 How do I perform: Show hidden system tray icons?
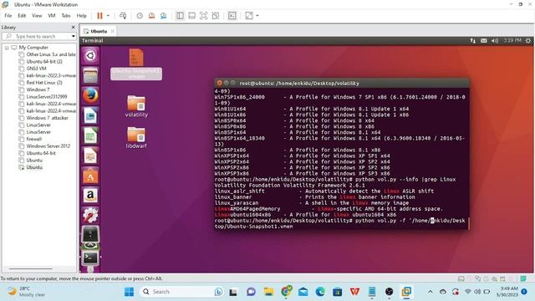(x=431, y=292)
